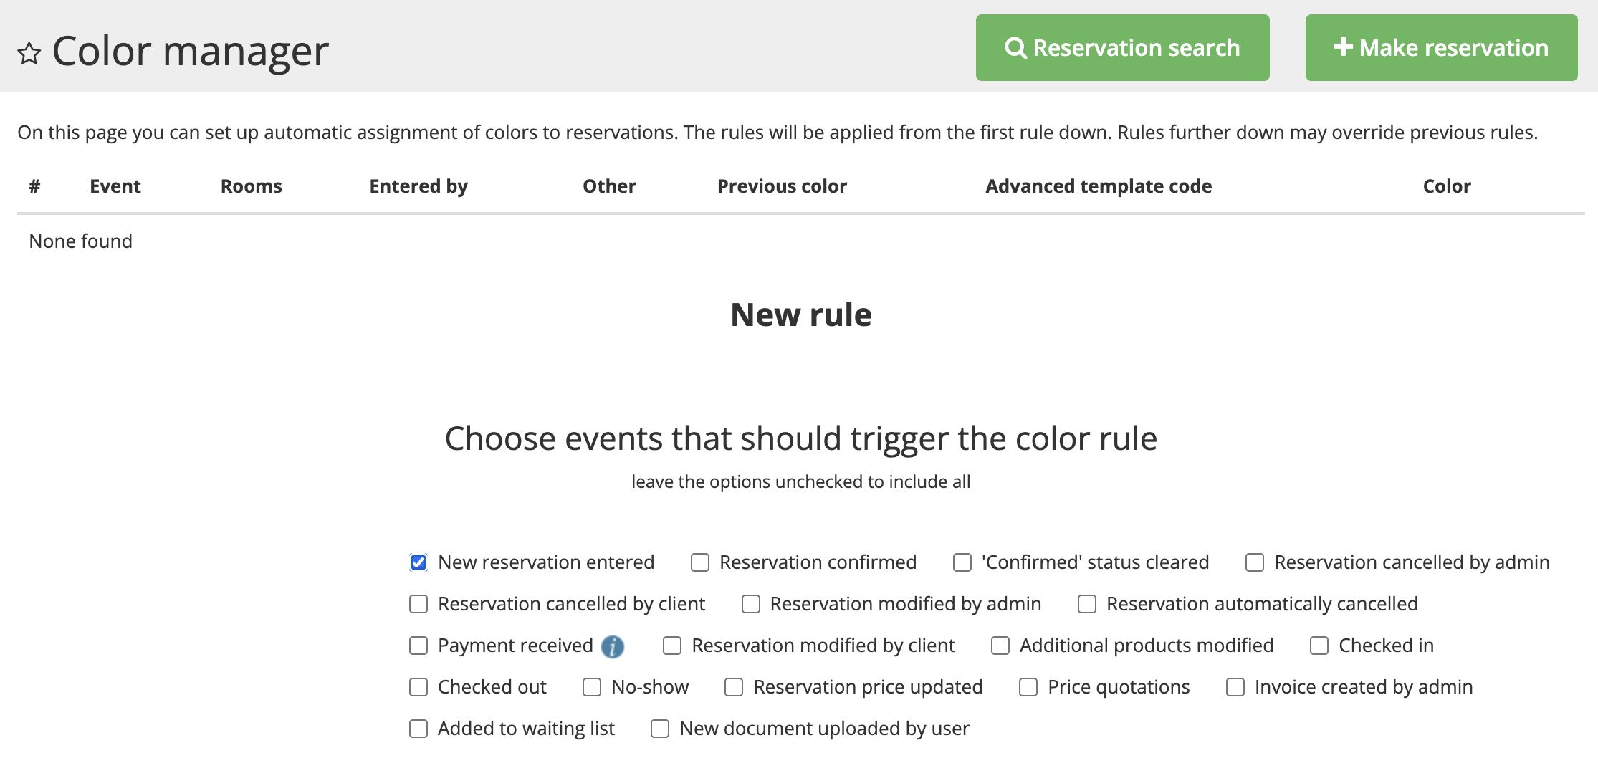This screenshot has height=758, width=1598.
Task: Select Reservation cancelled by client checkbox
Action: pos(418,604)
